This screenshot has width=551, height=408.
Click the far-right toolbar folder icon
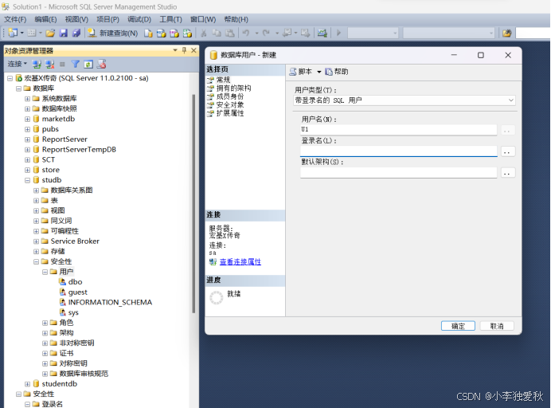click(x=506, y=33)
